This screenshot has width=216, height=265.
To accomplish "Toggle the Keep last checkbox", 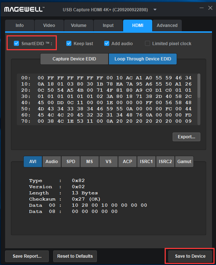I will tap(69, 43).
